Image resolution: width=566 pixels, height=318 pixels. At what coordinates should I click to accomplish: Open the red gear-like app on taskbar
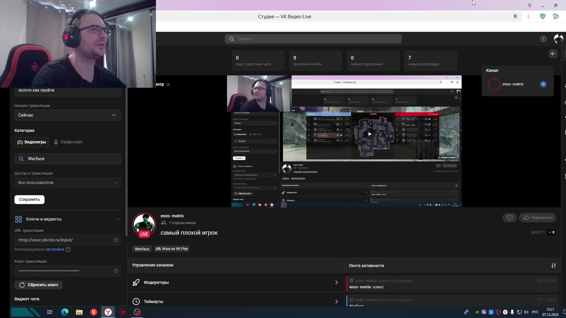(123, 312)
